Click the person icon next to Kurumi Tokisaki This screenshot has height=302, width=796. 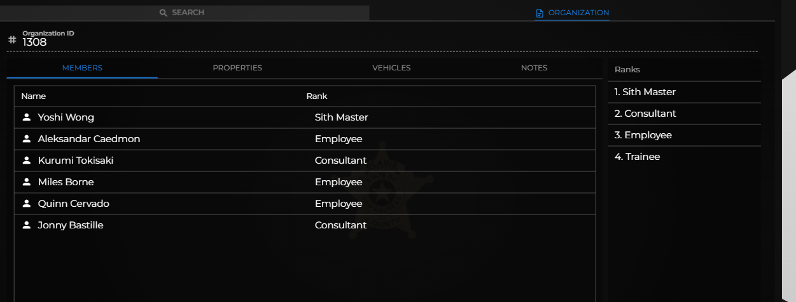coord(27,161)
